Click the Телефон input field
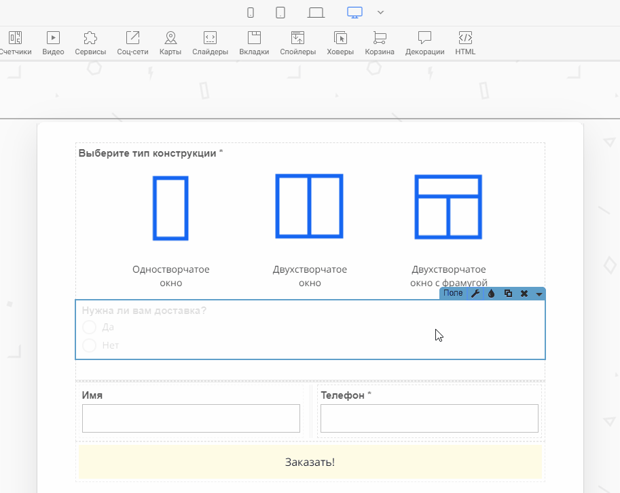This screenshot has width=620, height=493. coord(429,418)
